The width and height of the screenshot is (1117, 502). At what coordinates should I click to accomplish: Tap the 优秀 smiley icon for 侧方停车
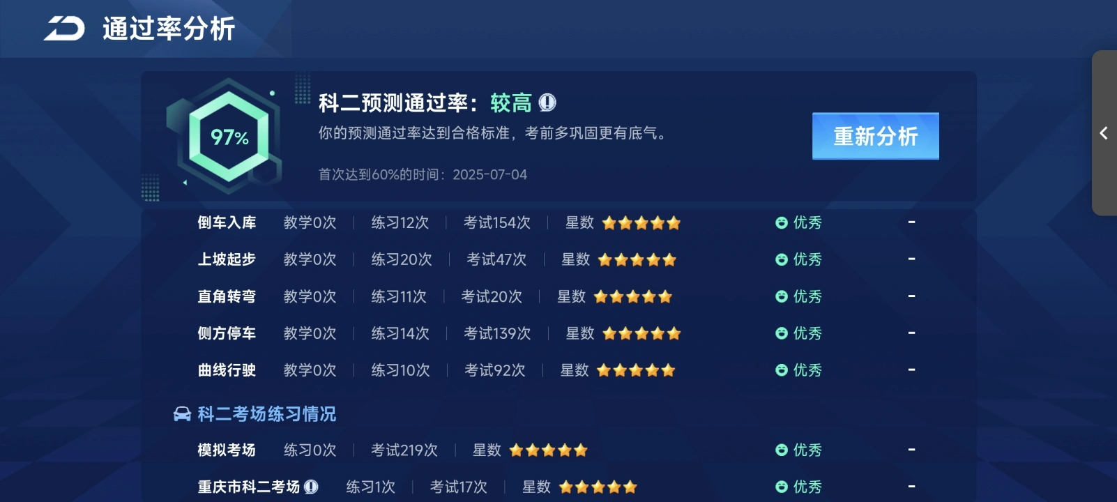click(782, 334)
